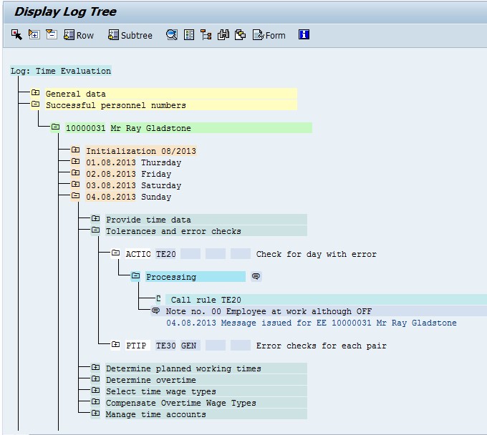
Task: Click the Find binoculars icon in toolbar
Action: pyautogui.click(x=223, y=34)
